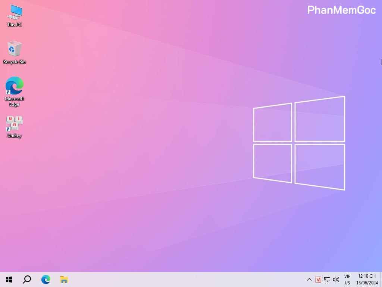The height and width of the screenshot is (287, 382).
Task: Open the volume speaker control
Action: (336, 280)
